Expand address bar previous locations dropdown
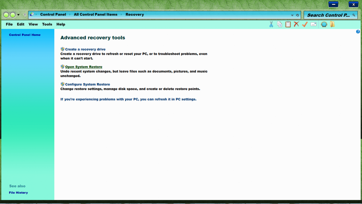Screen dimensions: 362x204 point(292,15)
